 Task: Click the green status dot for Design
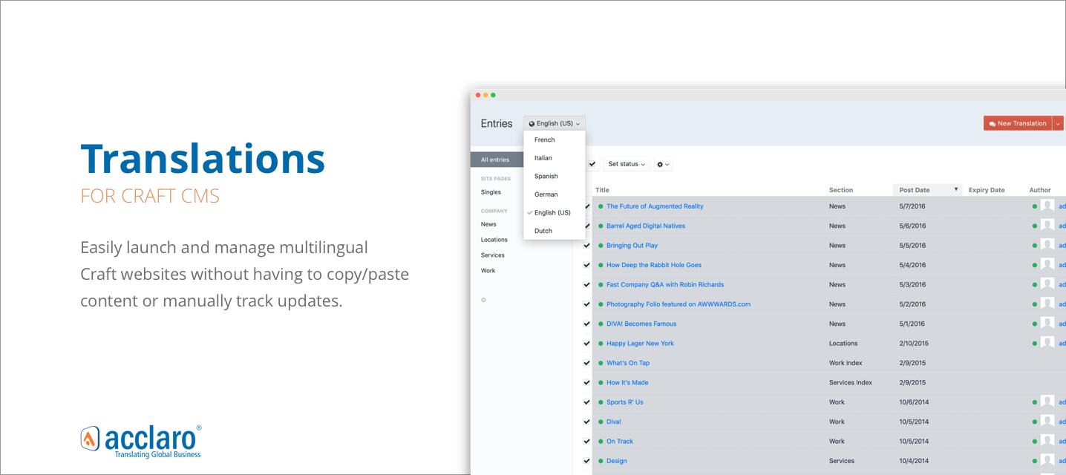tap(601, 461)
